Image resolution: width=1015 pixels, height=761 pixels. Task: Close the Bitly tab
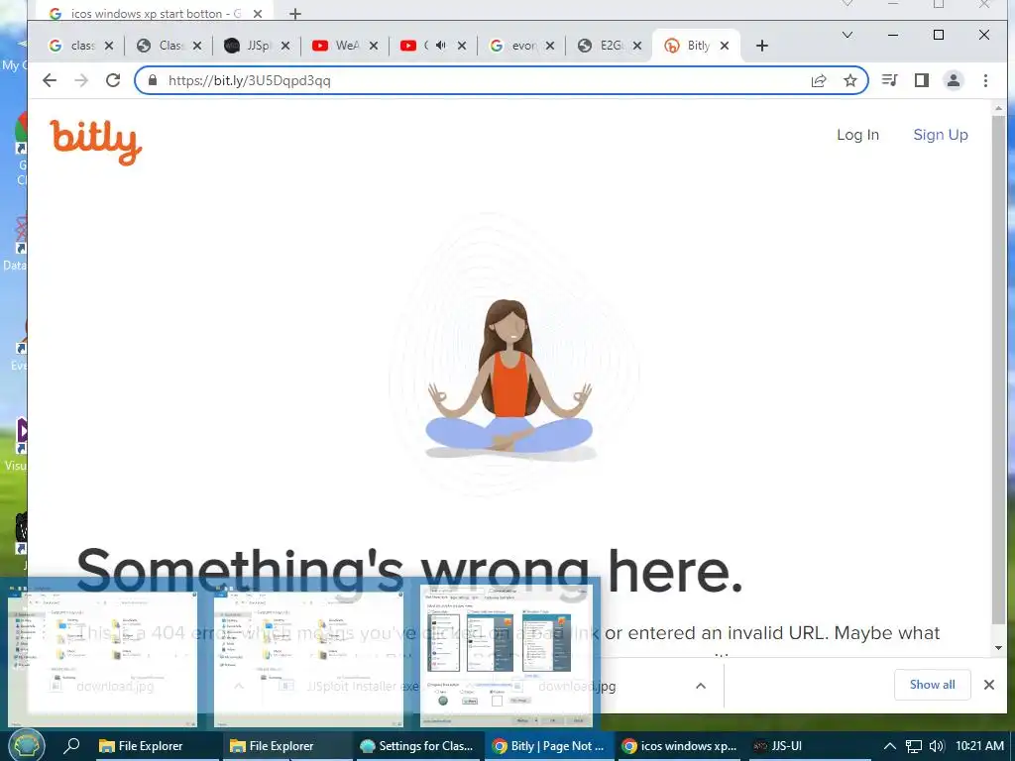(725, 46)
